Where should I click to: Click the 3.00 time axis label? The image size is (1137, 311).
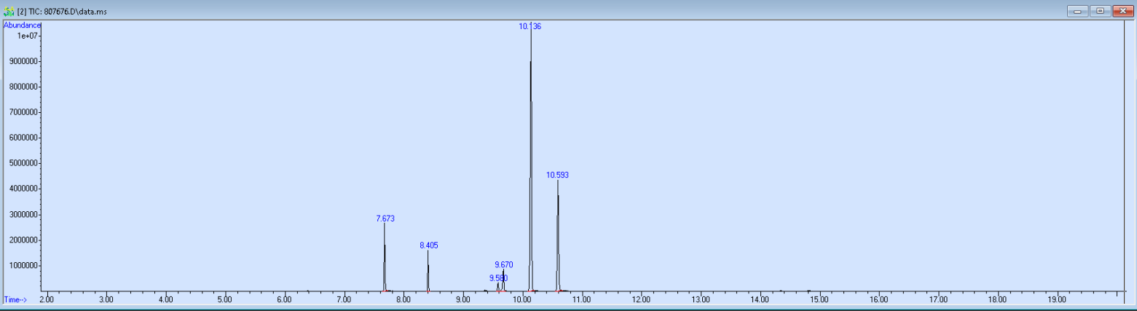[x=106, y=299]
